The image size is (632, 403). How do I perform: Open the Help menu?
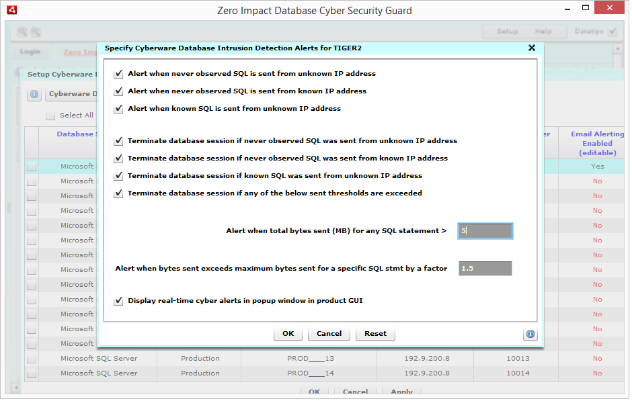click(543, 32)
